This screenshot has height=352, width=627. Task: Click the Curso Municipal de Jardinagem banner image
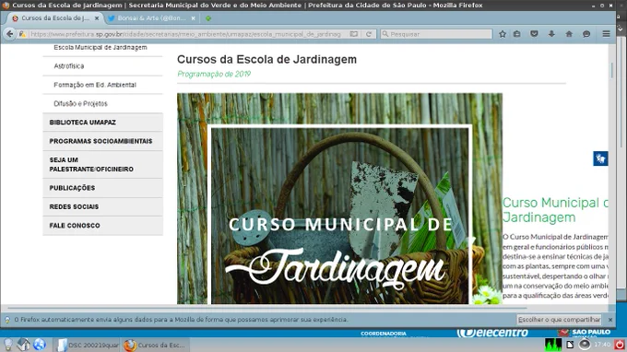point(339,198)
